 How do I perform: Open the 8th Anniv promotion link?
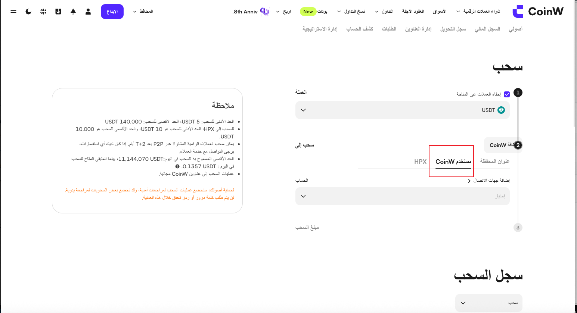click(251, 12)
